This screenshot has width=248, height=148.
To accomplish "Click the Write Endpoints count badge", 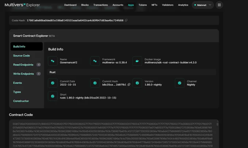I will tap(38, 74).
